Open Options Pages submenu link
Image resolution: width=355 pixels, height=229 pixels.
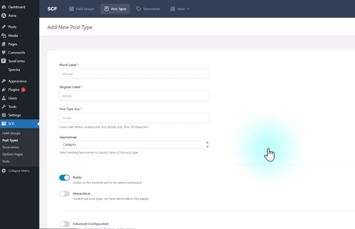(12, 154)
